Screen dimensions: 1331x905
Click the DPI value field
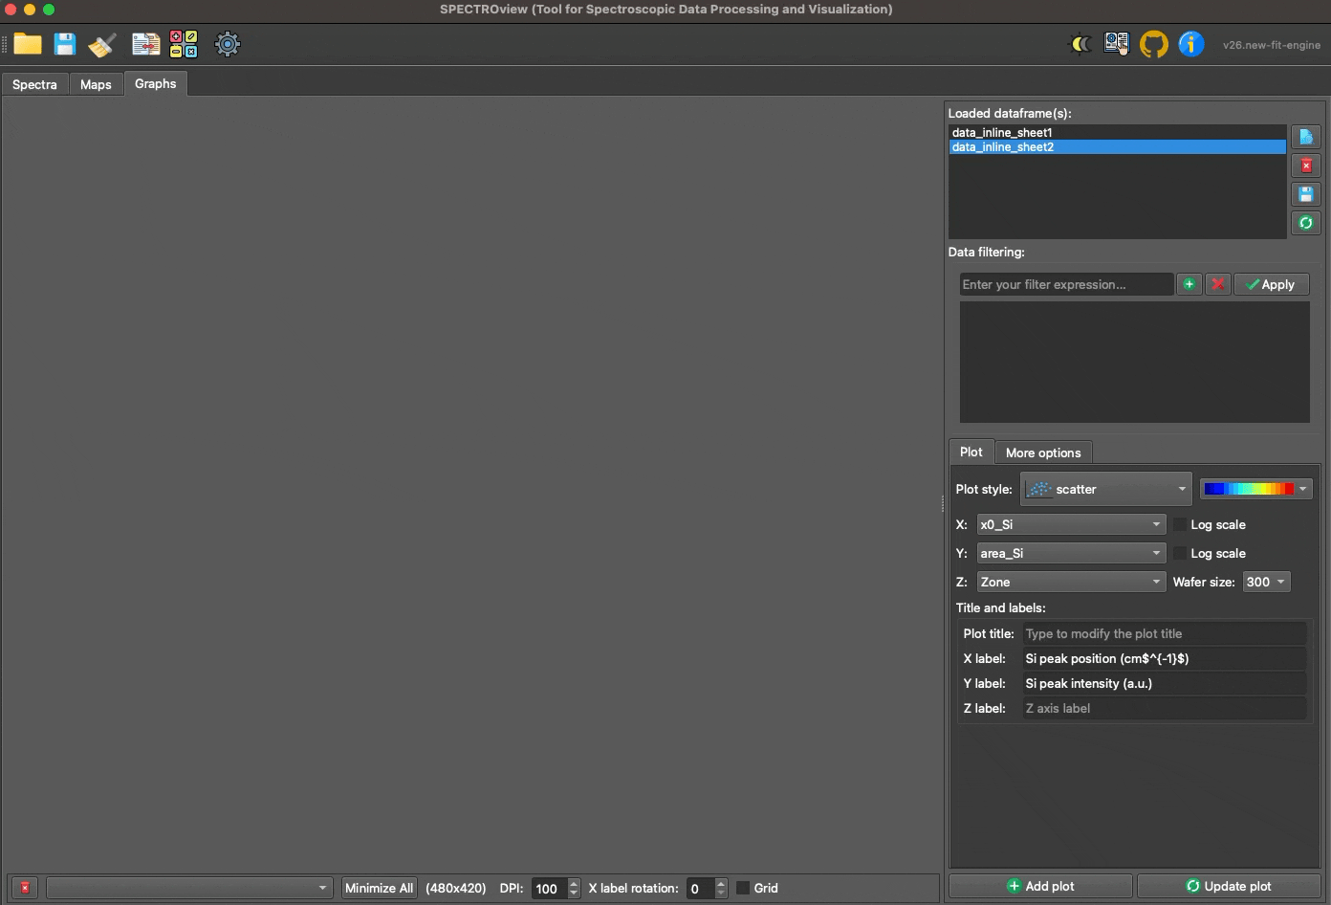549,888
